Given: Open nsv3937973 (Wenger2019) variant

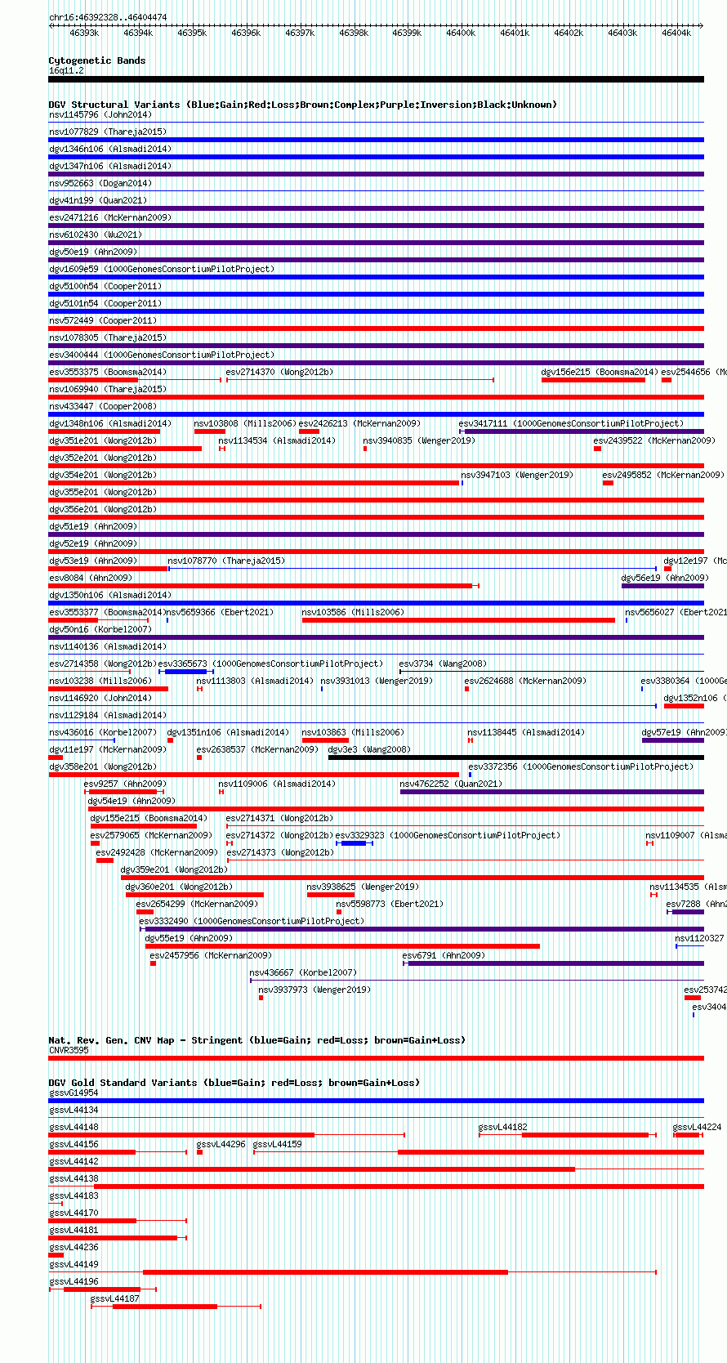Looking at the screenshot, I should coord(315,990).
